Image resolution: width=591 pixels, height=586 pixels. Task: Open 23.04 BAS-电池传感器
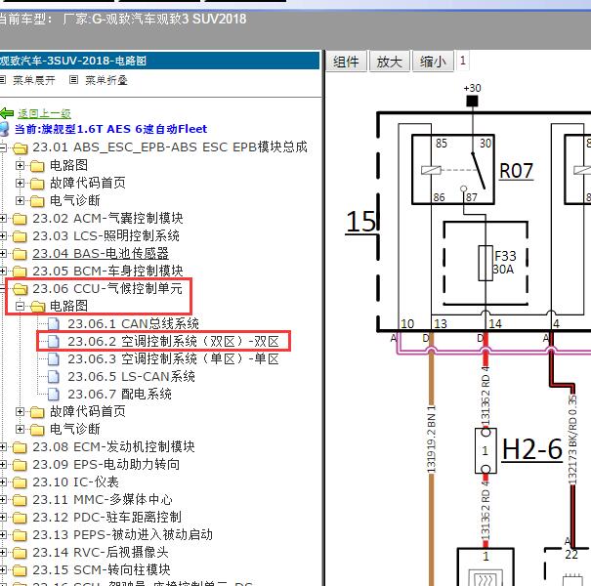coord(101,253)
